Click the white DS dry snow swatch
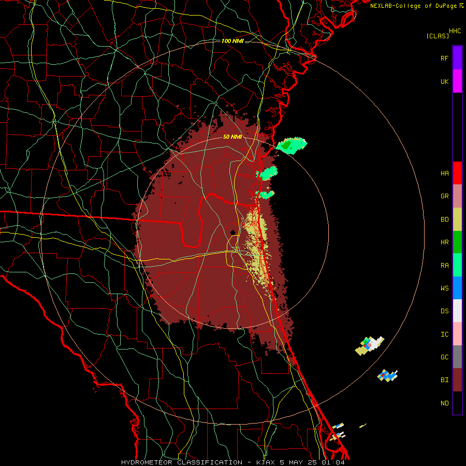Viewport: 466px width, 466px height. pyautogui.click(x=457, y=311)
